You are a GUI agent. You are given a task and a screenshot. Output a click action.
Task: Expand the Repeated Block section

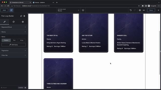point(14,27)
